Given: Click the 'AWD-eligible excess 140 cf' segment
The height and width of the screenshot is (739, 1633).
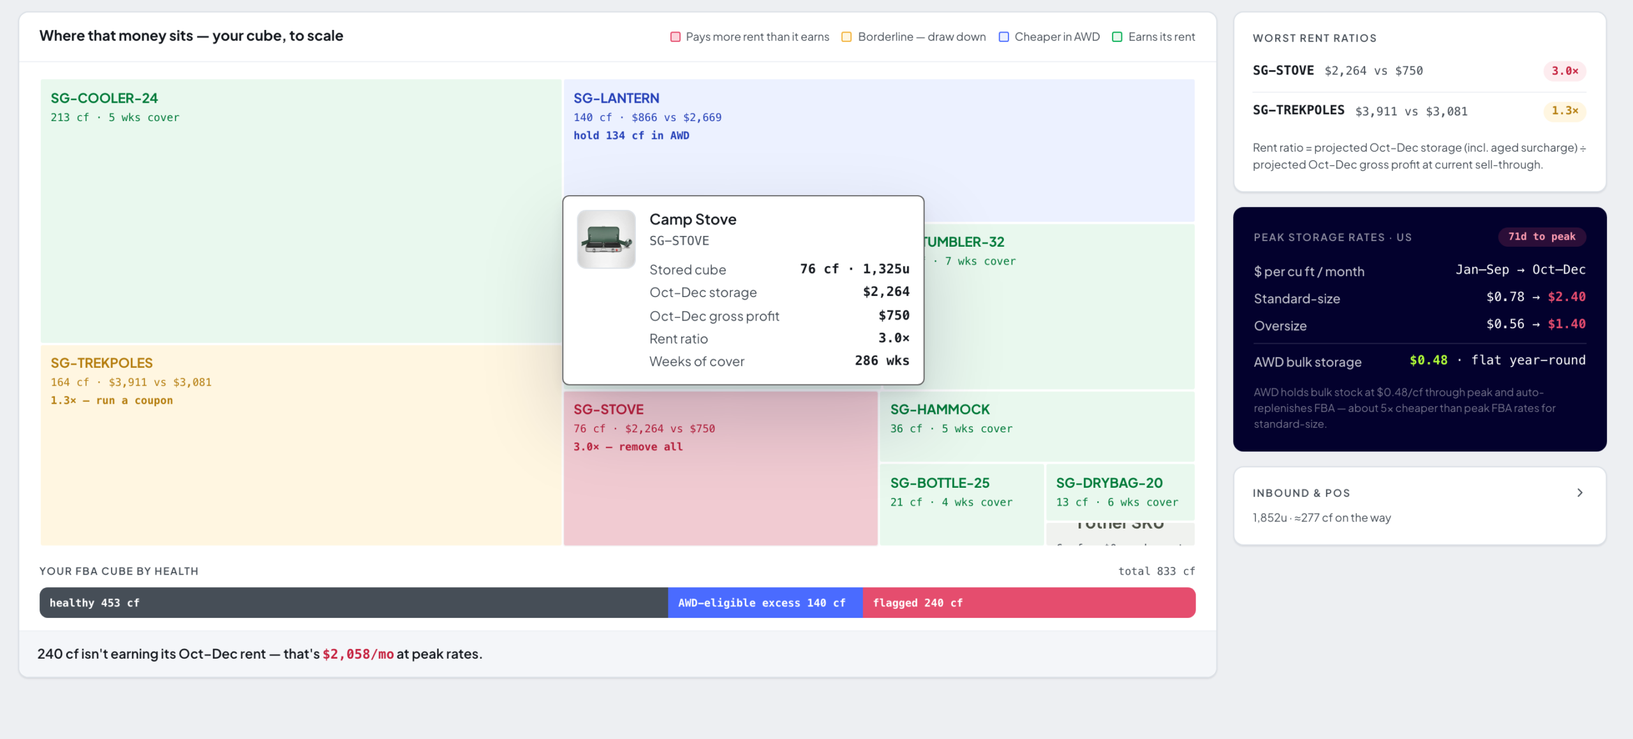Looking at the screenshot, I should (x=765, y=603).
